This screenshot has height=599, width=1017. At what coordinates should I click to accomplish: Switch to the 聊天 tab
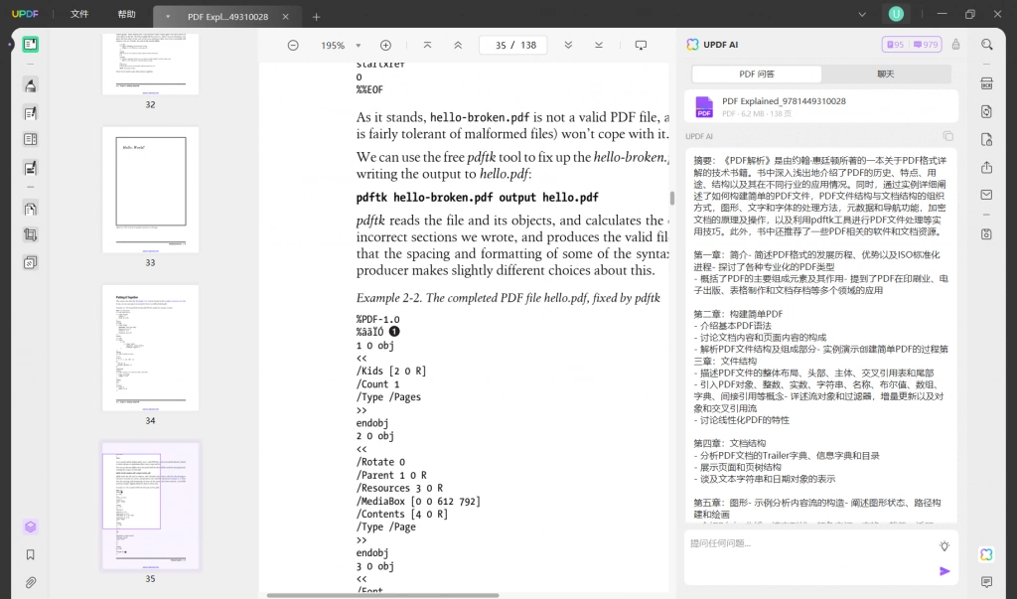pos(885,74)
